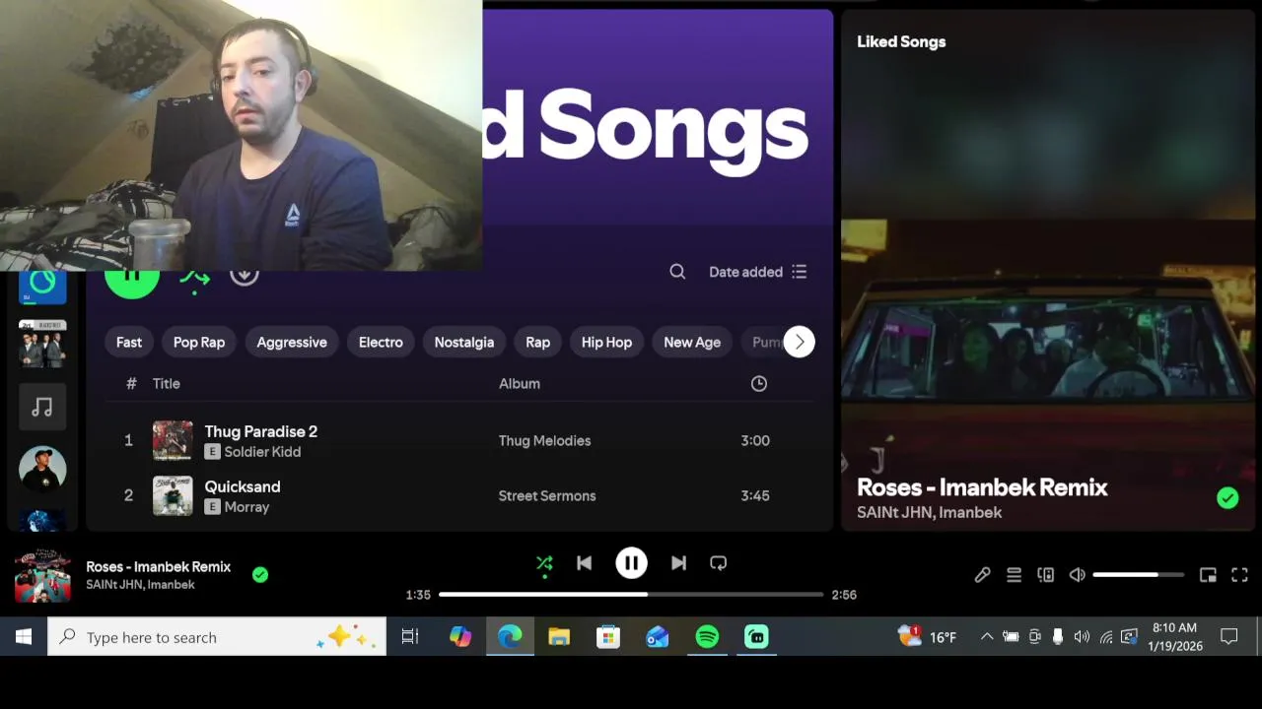
Task: Sort by the # column header
Action: [131, 384]
